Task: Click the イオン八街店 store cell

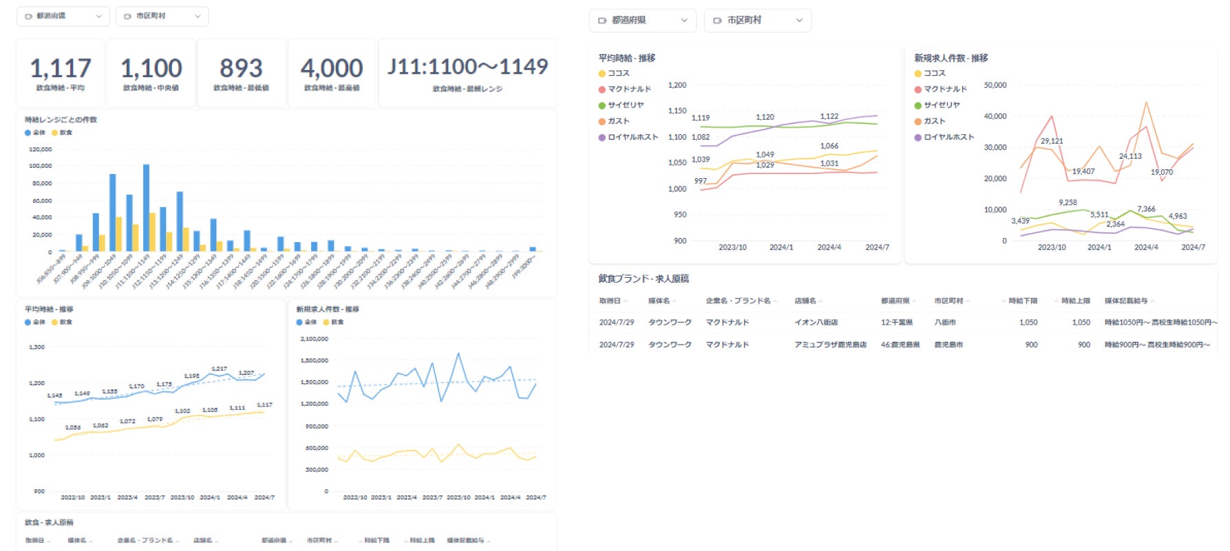Action: (x=816, y=323)
